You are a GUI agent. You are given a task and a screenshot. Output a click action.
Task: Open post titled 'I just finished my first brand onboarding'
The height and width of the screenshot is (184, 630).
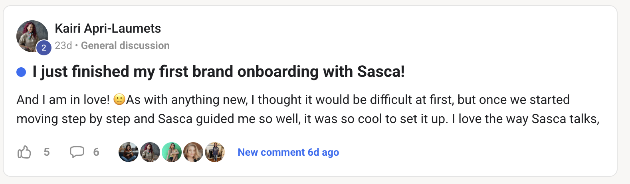(218, 72)
